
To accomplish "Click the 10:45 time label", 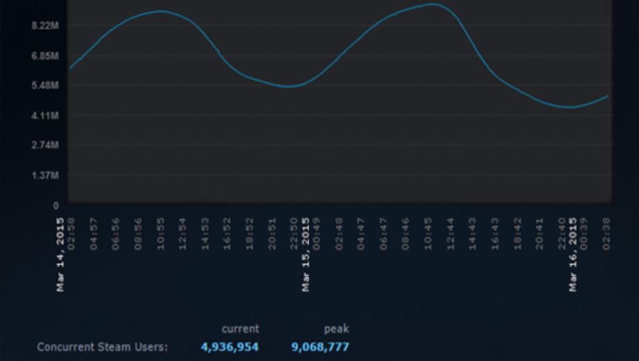I will point(428,234).
